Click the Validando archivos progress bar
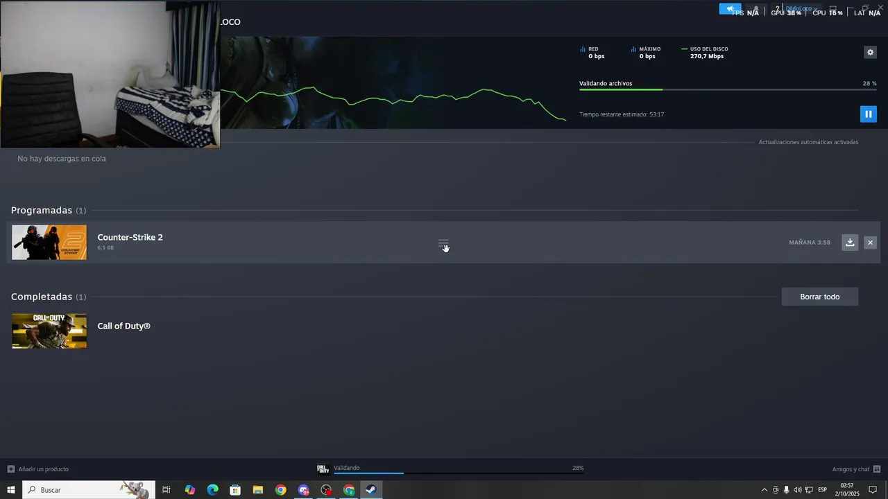This screenshot has height=499, width=888. pyautogui.click(x=728, y=89)
